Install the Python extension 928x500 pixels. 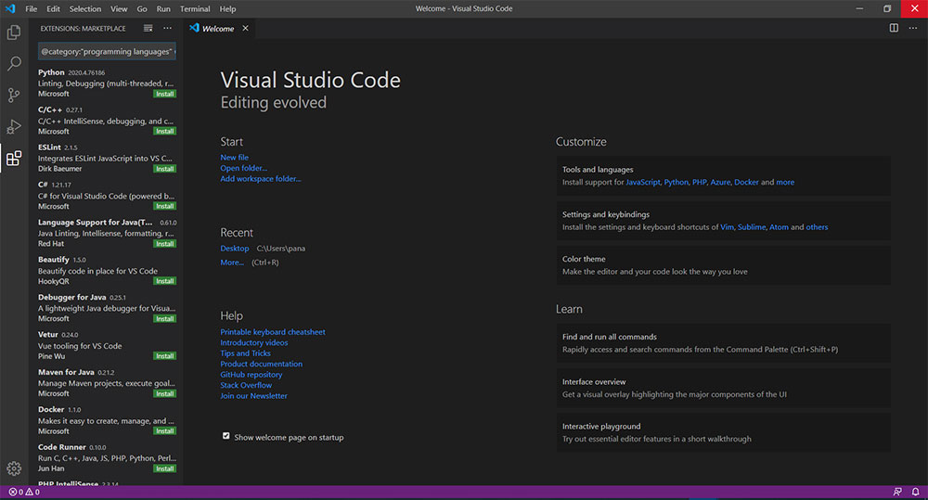click(x=164, y=94)
